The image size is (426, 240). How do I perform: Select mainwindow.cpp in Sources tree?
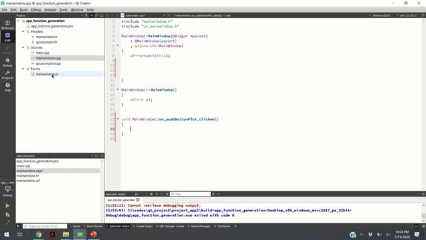[49, 58]
